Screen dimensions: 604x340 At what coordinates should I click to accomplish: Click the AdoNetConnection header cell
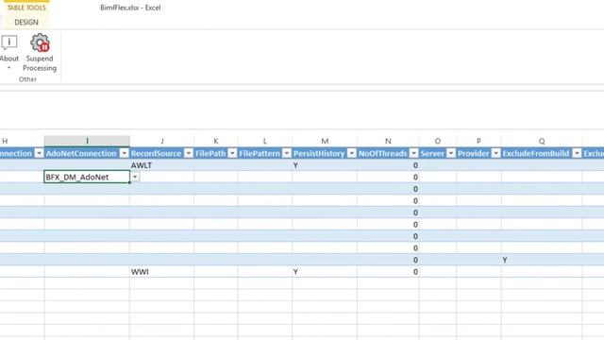[x=87, y=153]
